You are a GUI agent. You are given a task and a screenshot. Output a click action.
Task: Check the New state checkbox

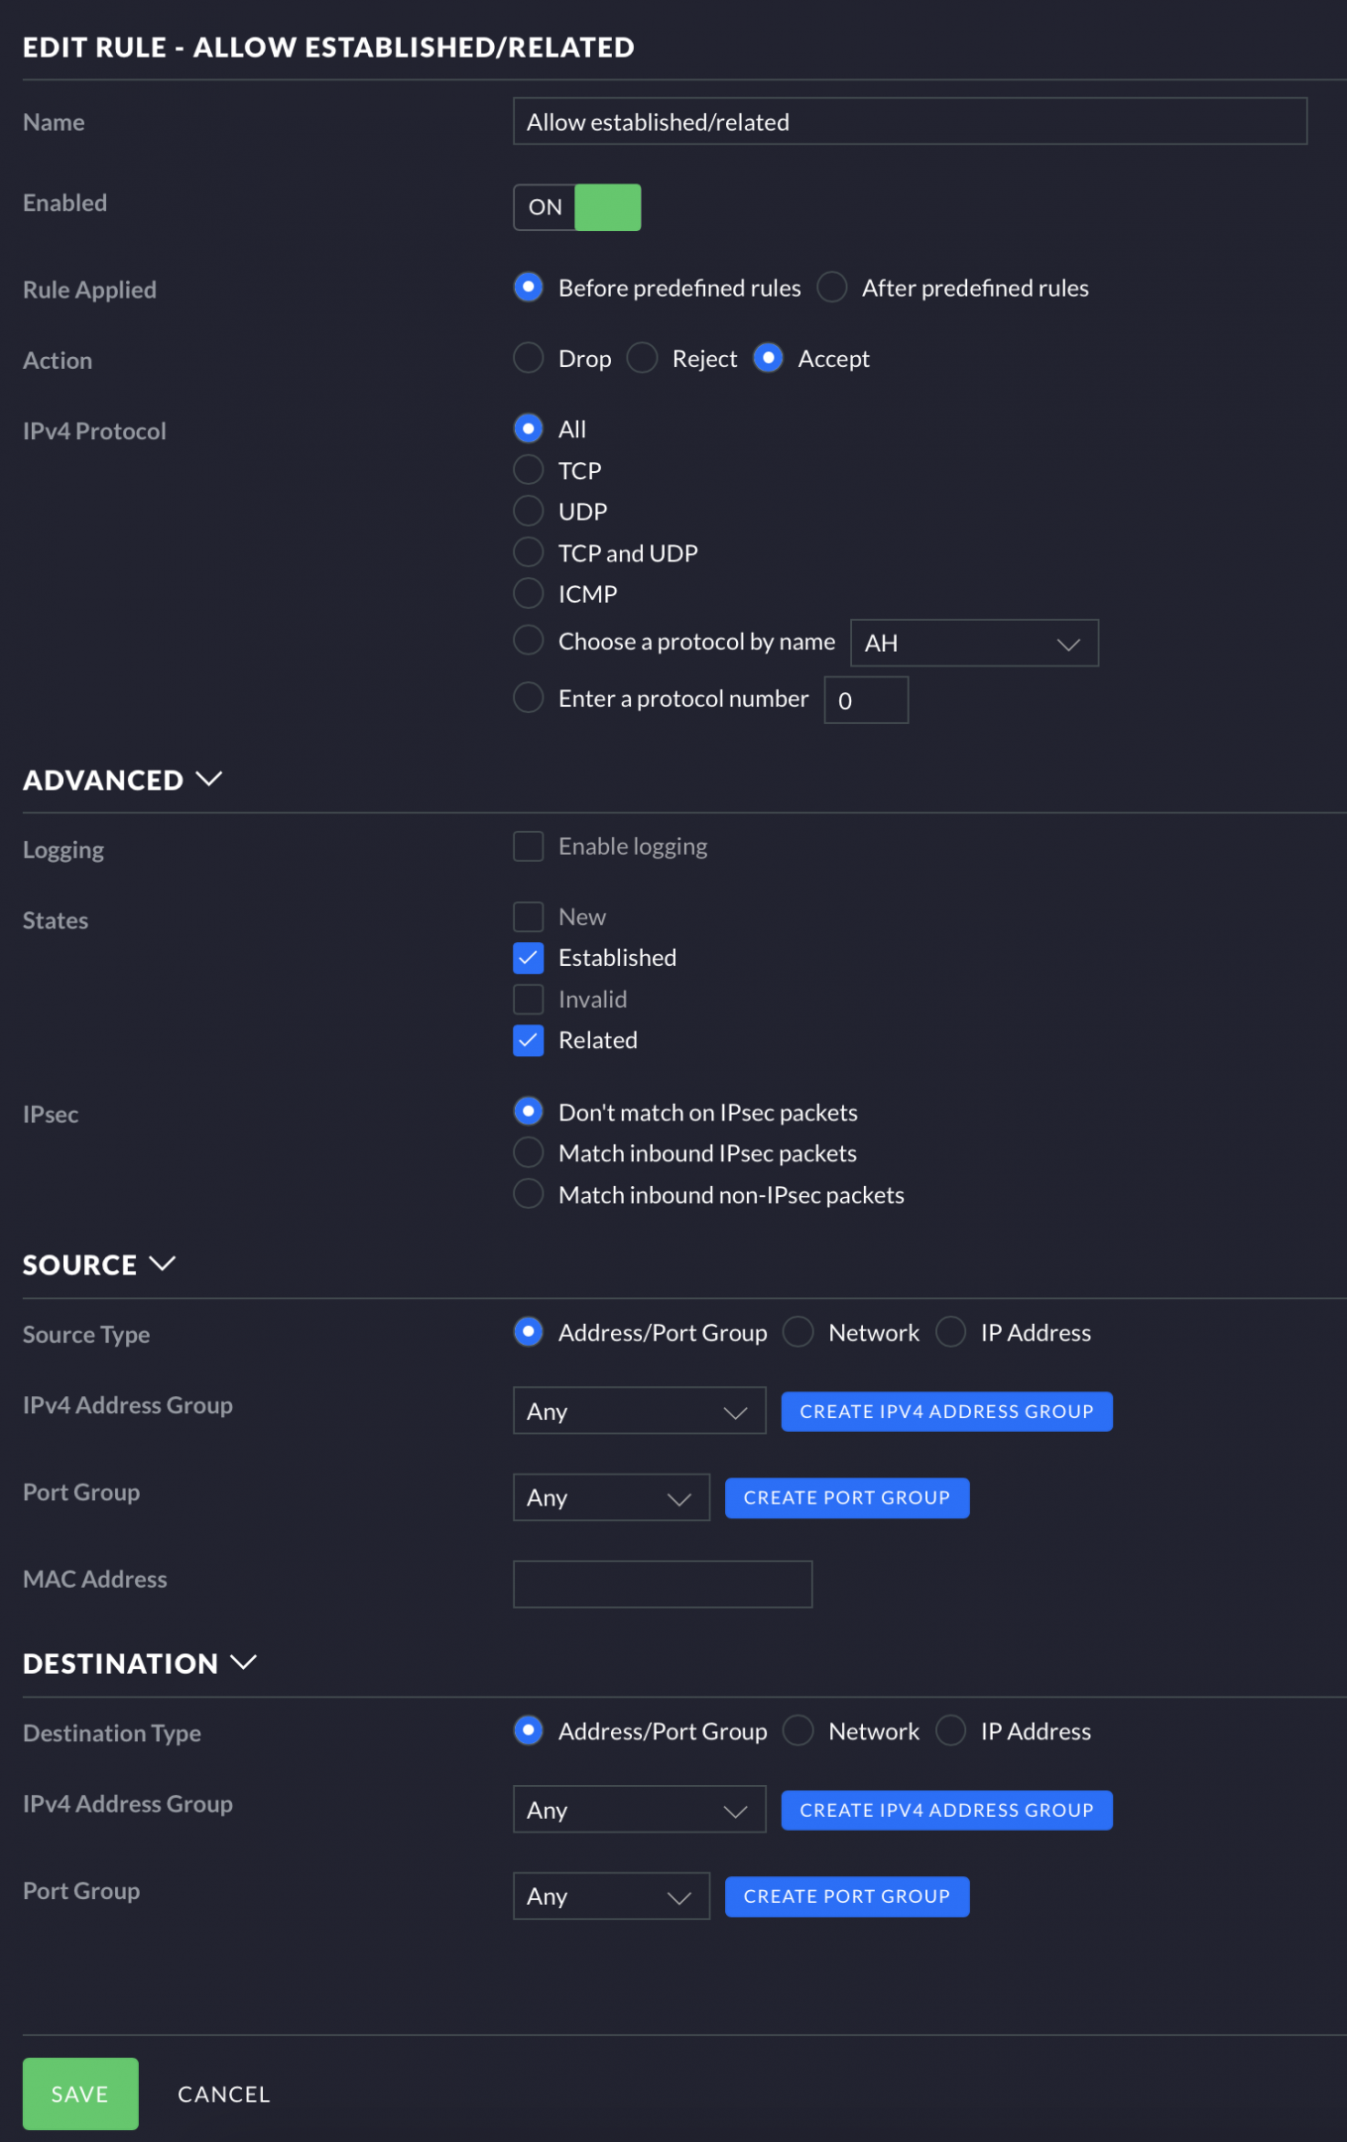[529, 917]
